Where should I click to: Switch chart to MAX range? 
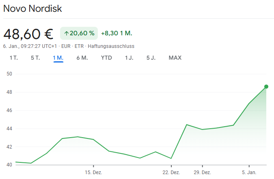click(175, 58)
